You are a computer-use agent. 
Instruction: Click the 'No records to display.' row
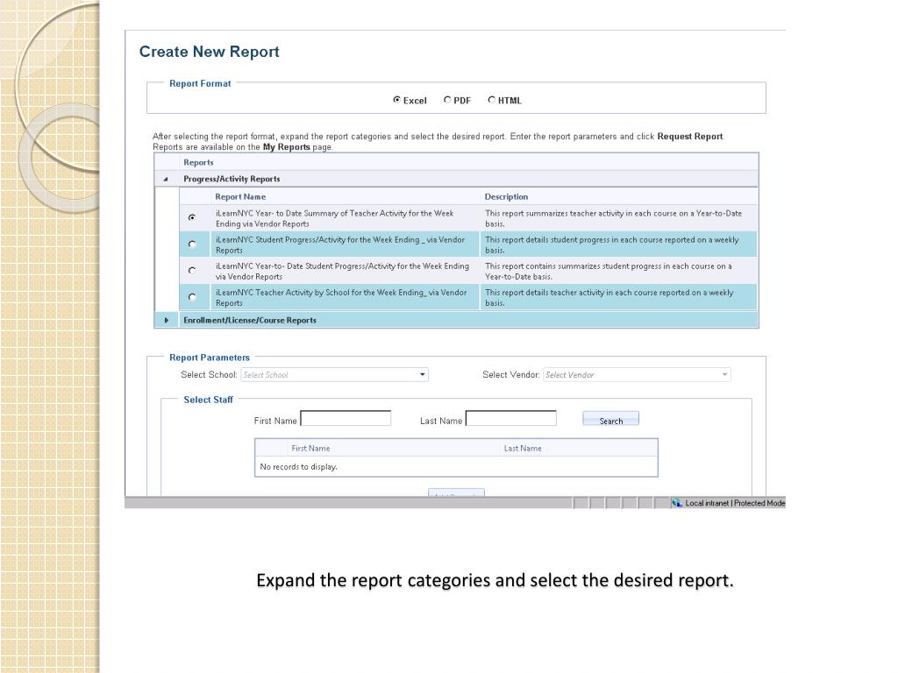point(456,466)
